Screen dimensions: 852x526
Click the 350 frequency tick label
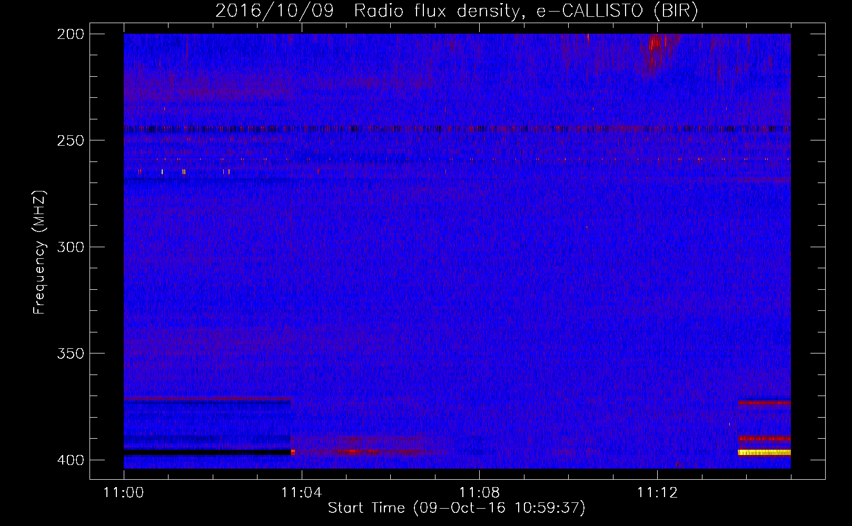(71, 353)
